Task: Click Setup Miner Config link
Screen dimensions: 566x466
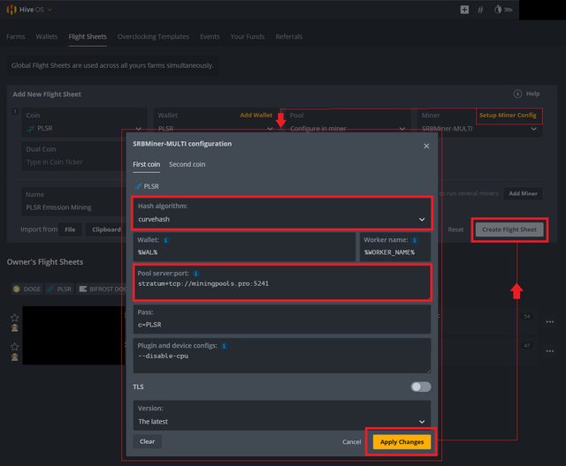Action: (x=508, y=116)
